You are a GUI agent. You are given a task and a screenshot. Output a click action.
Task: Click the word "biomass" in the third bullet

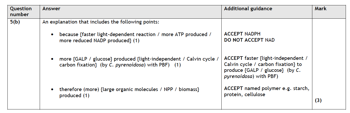[x=188, y=89]
